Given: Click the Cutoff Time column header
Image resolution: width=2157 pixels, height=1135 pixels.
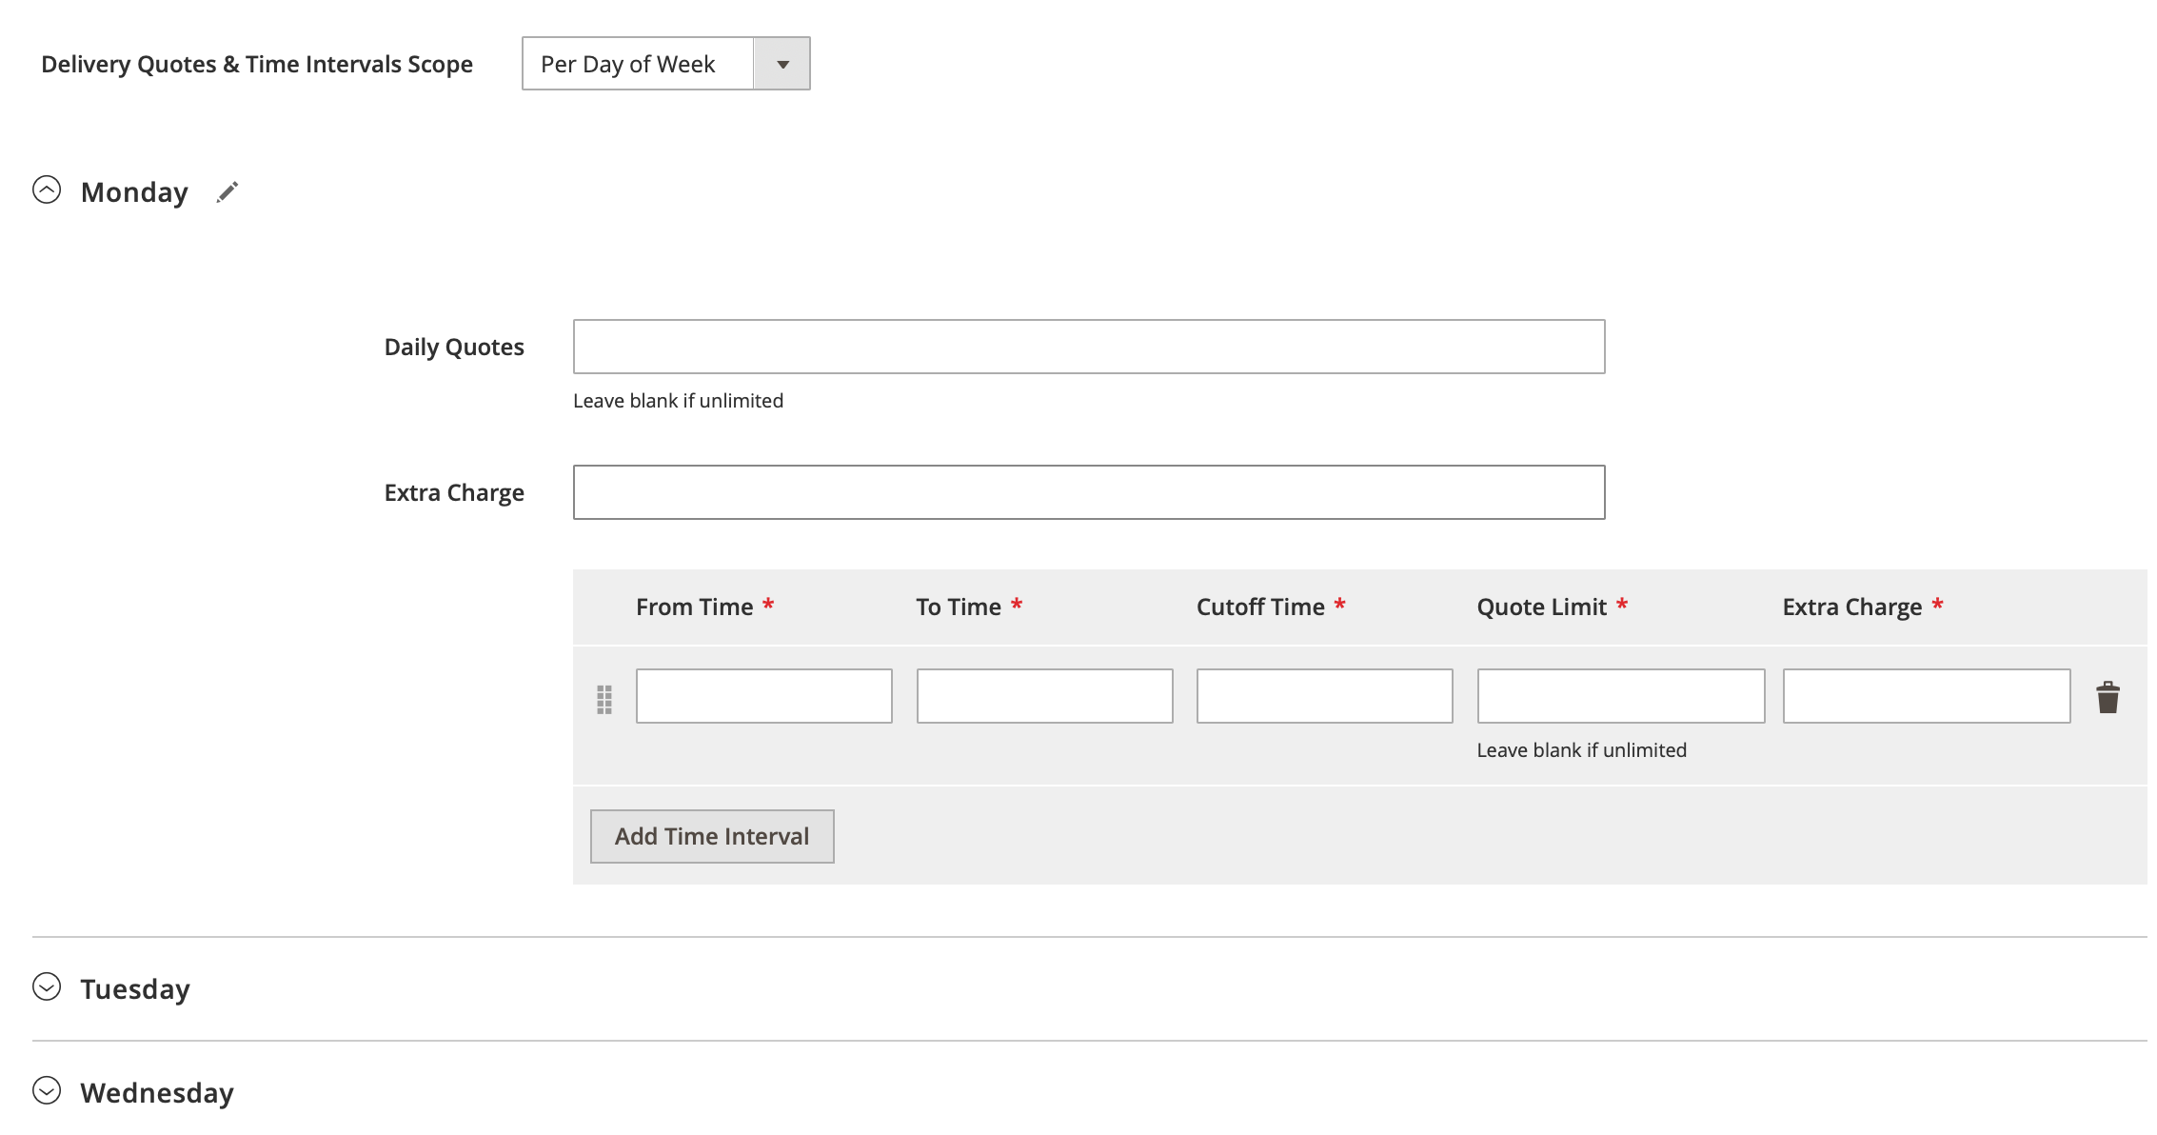Looking at the screenshot, I should 1260,607.
